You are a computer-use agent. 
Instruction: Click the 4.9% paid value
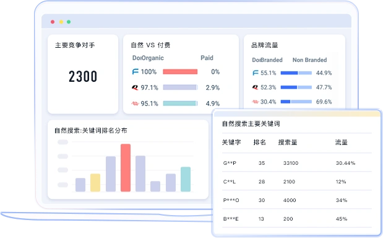pos(212,104)
